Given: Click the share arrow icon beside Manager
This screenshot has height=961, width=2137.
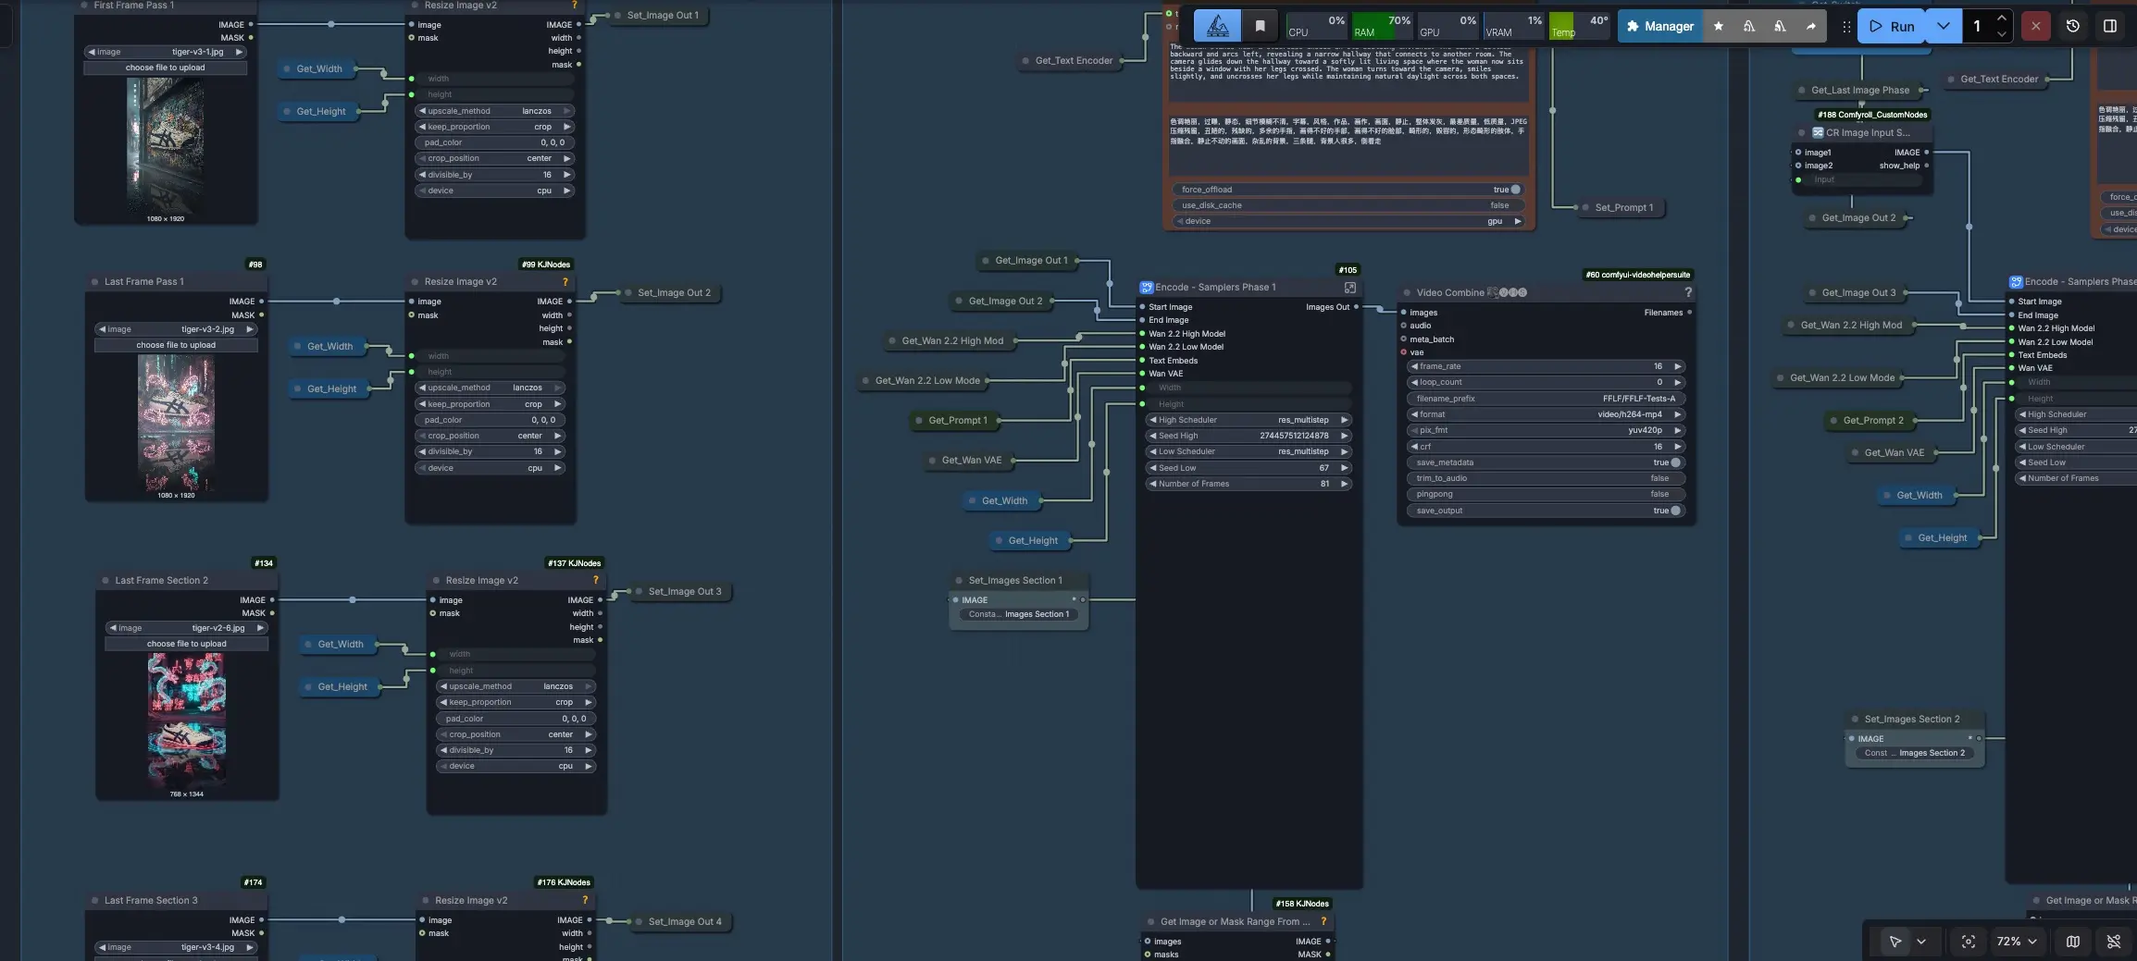Looking at the screenshot, I should pos(1810,26).
